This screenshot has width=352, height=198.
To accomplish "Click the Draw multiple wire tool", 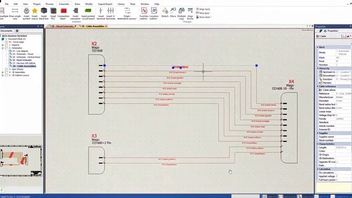I will pyautogui.click(x=3, y=13).
